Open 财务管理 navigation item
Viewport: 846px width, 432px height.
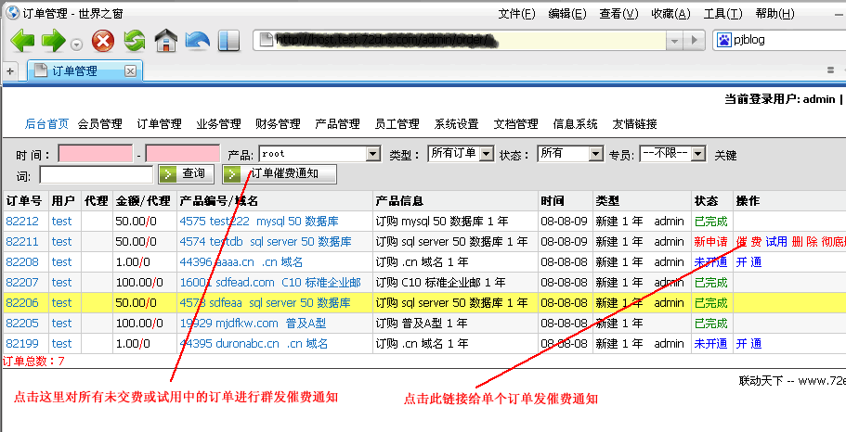click(x=278, y=124)
